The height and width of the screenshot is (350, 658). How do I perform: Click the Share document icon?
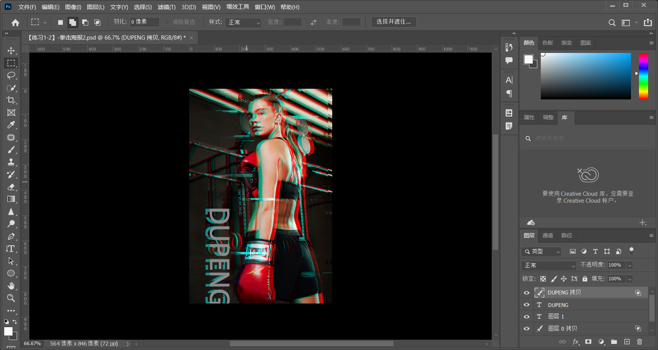[x=648, y=22]
